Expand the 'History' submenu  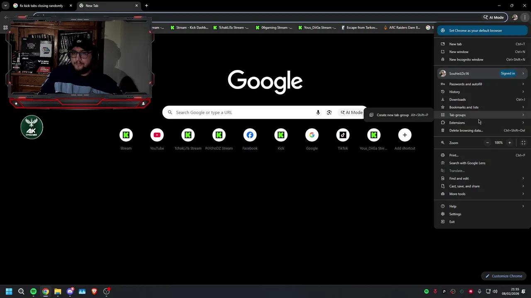coord(482,92)
